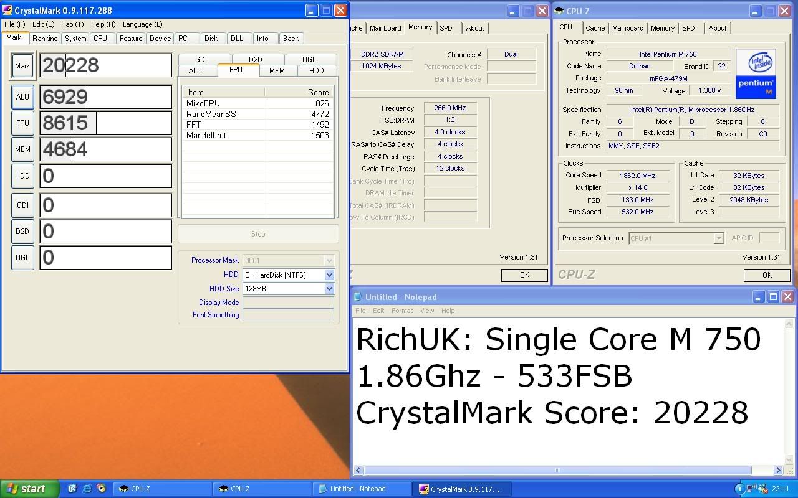798x498 pixels.
Task: Switch to the Device tab in CrystalMark
Action: pos(160,39)
